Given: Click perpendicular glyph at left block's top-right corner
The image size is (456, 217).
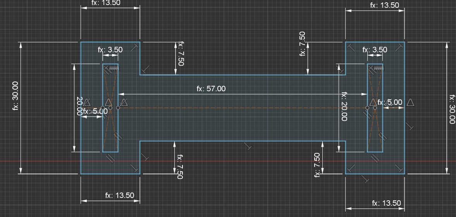Looking at the screenshot, I should pos(135,47).
